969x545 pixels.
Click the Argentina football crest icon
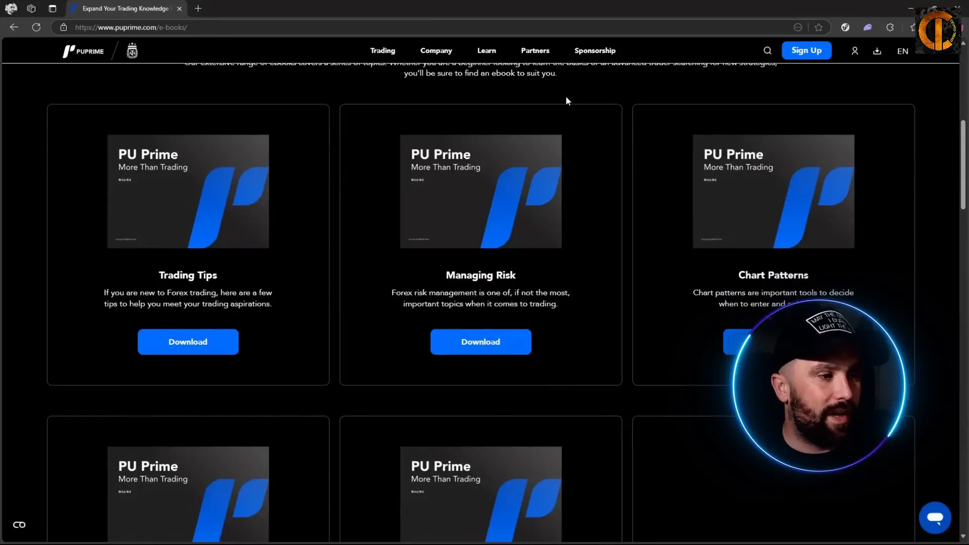pyautogui.click(x=132, y=51)
